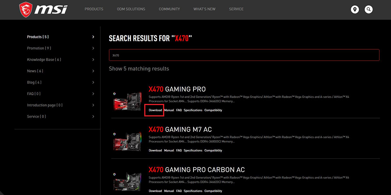Expand the Promotion chevron arrow
391x195 pixels.
93,48
